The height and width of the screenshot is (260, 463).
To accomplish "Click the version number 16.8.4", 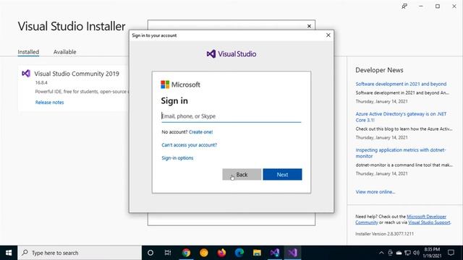I will coord(41,82).
